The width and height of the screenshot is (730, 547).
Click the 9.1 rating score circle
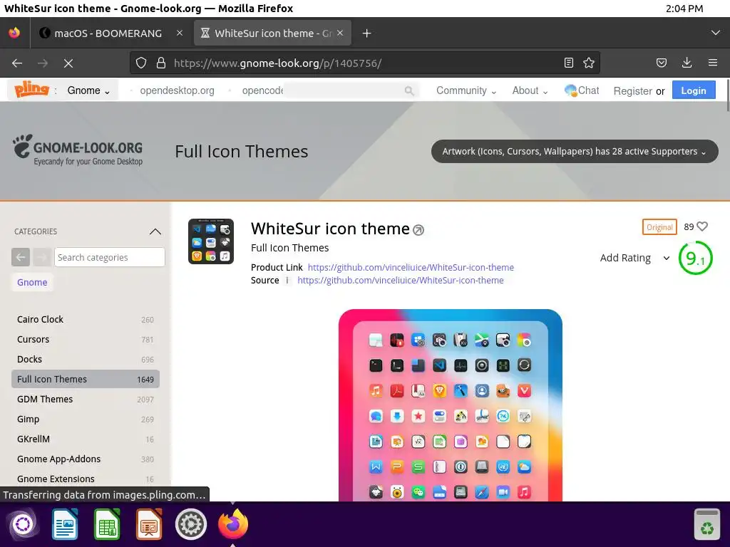pos(696,258)
